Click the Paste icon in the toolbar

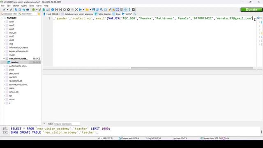click(x=20, y=9)
